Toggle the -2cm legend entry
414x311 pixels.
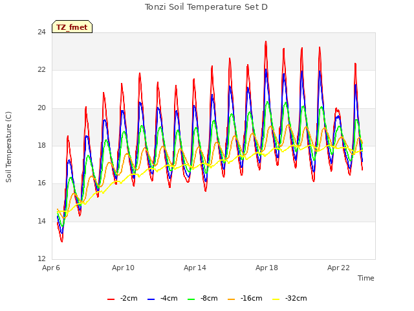coord(122,298)
